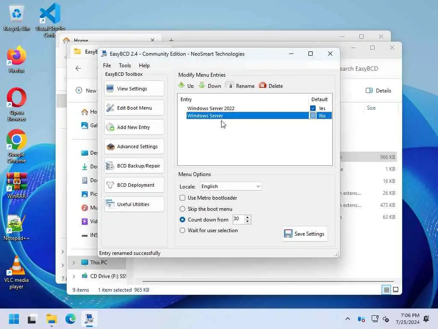Image resolution: width=438 pixels, height=329 pixels.
Task: Open View Settings in EasyBCD Toolbox
Action: [x=134, y=89]
